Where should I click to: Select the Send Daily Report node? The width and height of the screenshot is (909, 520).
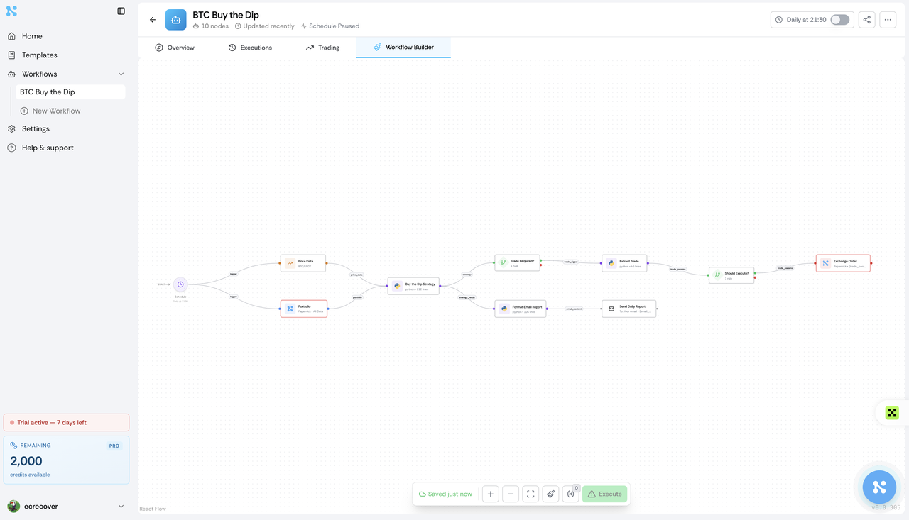coord(629,309)
